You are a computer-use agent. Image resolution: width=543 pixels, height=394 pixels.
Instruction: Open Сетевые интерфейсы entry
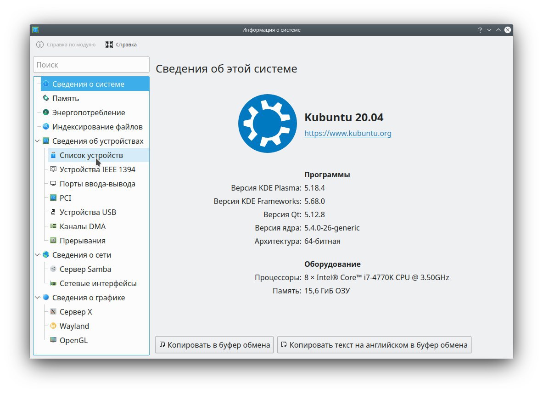pyautogui.click(x=99, y=283)
